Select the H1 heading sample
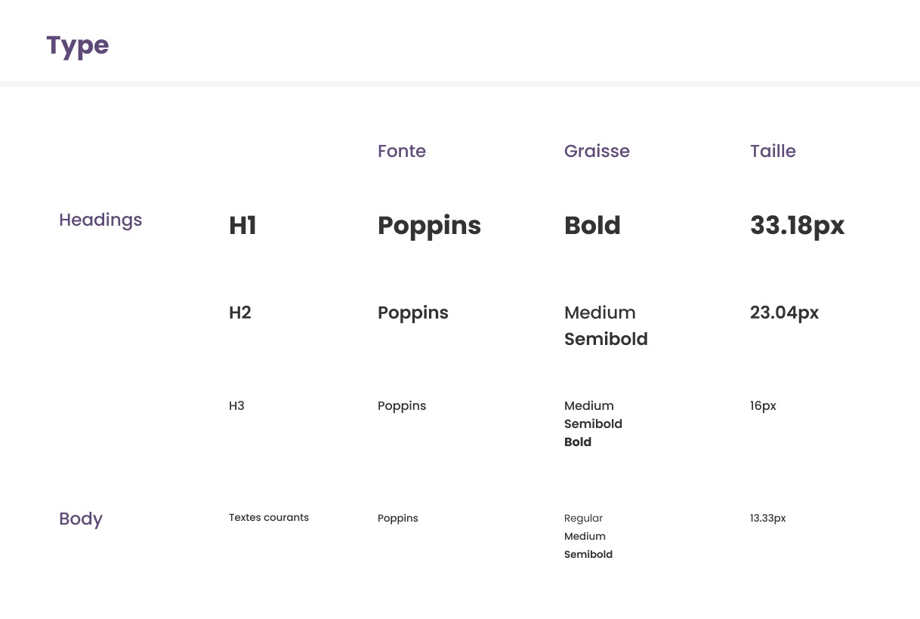This screenshot has height=619, width=920. [x=242, y=226]
